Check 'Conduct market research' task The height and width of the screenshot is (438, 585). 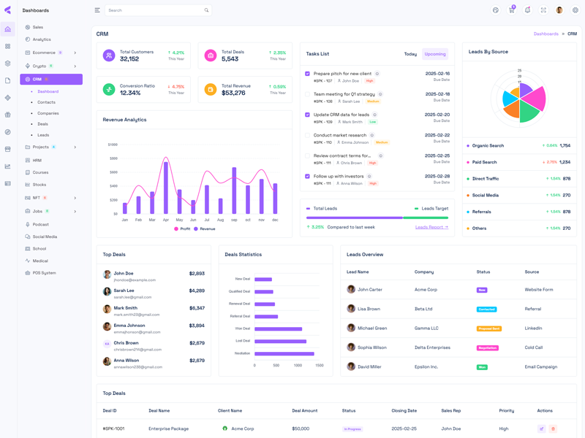point(308,135)
